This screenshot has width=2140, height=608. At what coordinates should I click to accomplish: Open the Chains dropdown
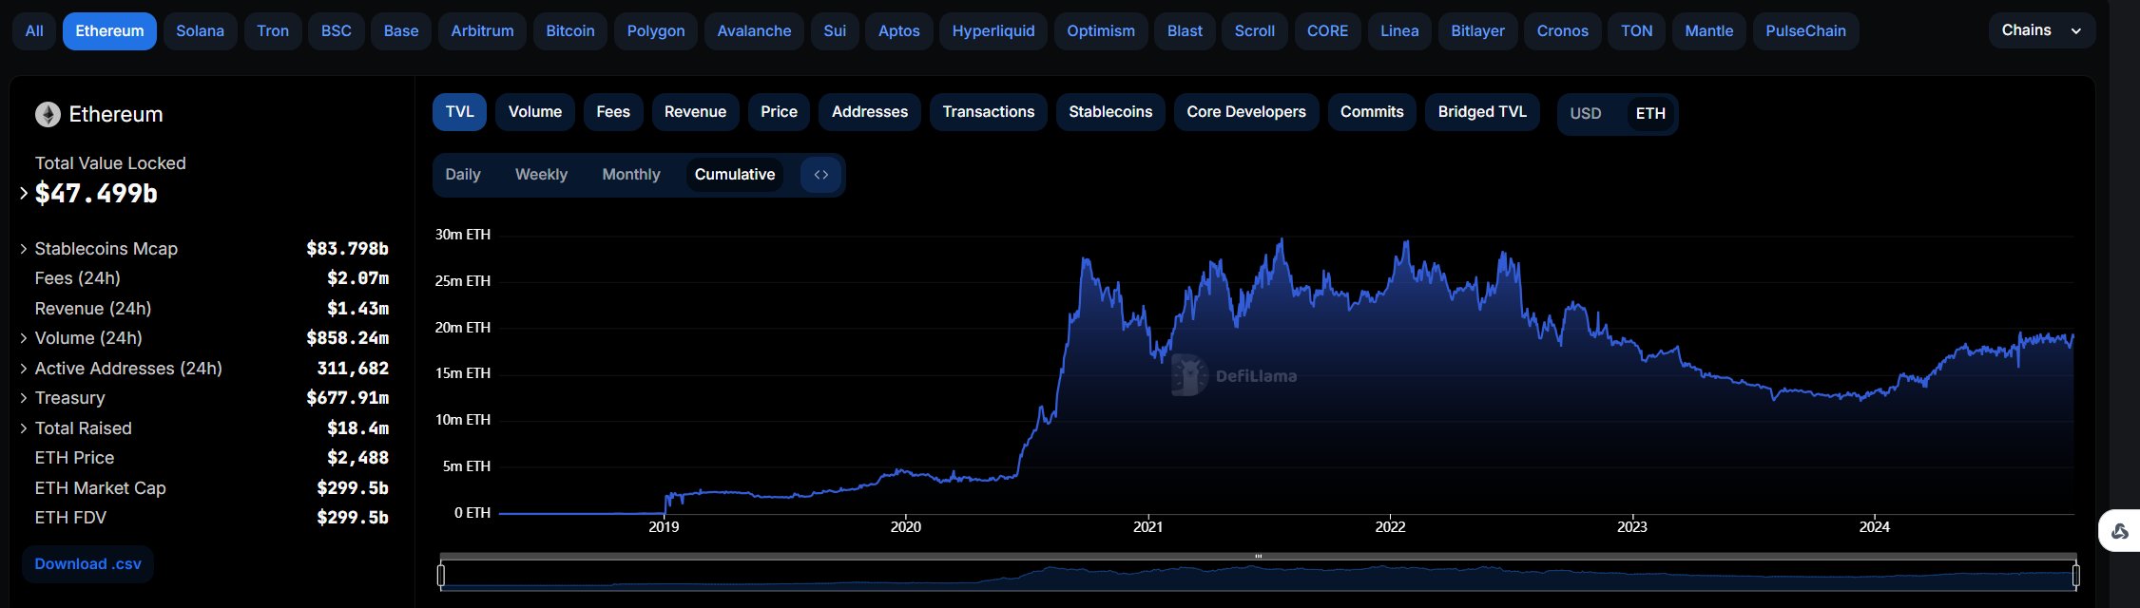click(2041, 30)
